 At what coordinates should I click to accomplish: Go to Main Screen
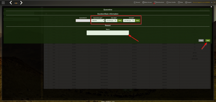coord(147,2)
